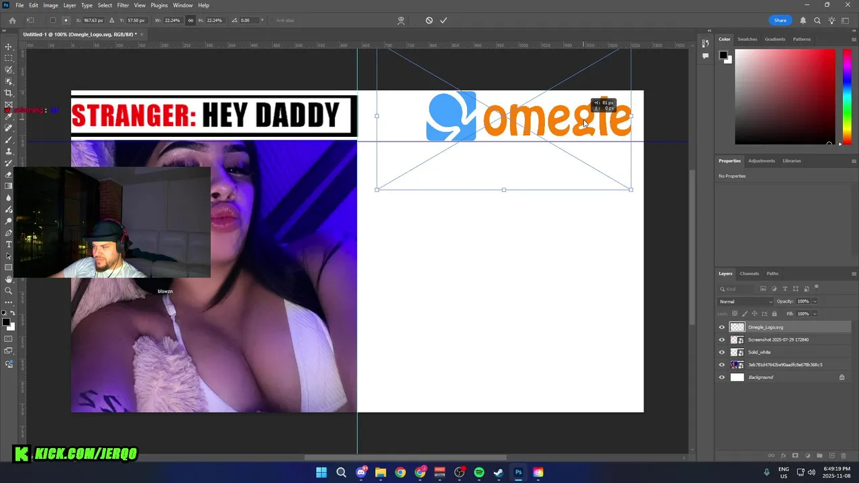Commit the transform with the checkmark icon
Viewport: 859px width, 483px height.
tap(444, 20)
